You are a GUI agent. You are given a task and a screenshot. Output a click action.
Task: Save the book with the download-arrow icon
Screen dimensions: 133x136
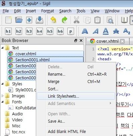pyautogui.click(x=40, y=20)
